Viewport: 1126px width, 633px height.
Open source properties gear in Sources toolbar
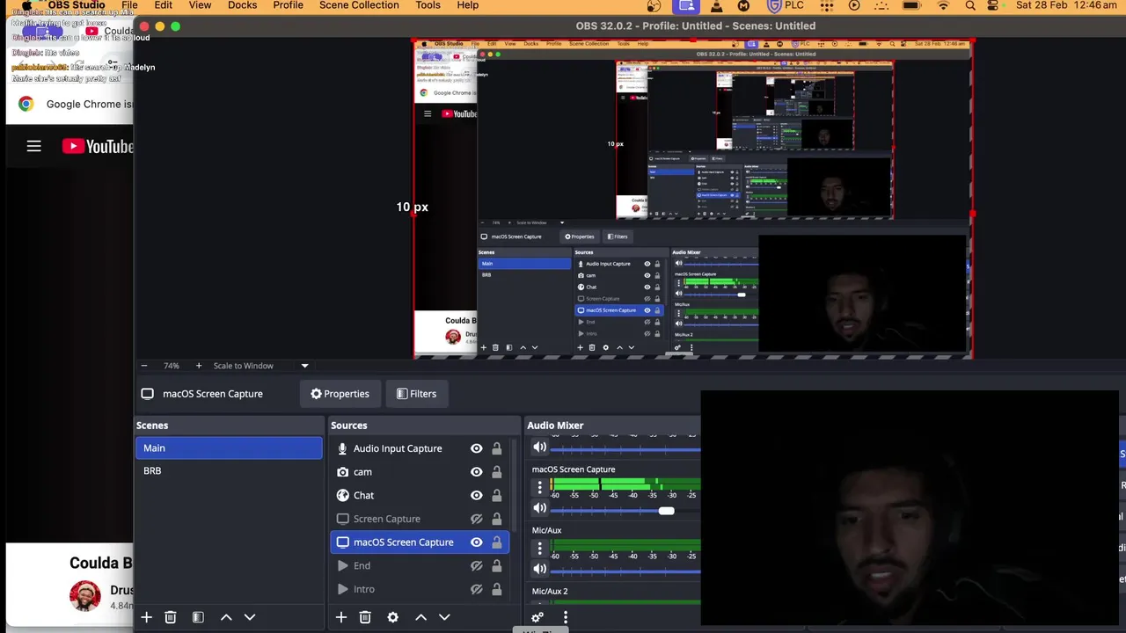(392, 617)
